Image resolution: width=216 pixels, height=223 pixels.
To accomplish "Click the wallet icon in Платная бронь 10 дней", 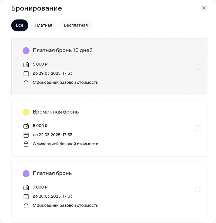I will pos(26,64).
